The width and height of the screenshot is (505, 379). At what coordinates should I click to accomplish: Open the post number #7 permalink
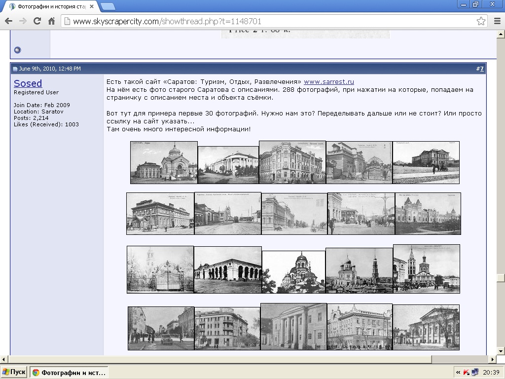[481, 69]
